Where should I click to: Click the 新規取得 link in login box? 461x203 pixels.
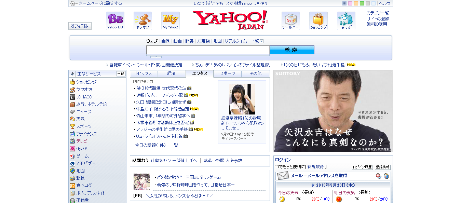315,167
